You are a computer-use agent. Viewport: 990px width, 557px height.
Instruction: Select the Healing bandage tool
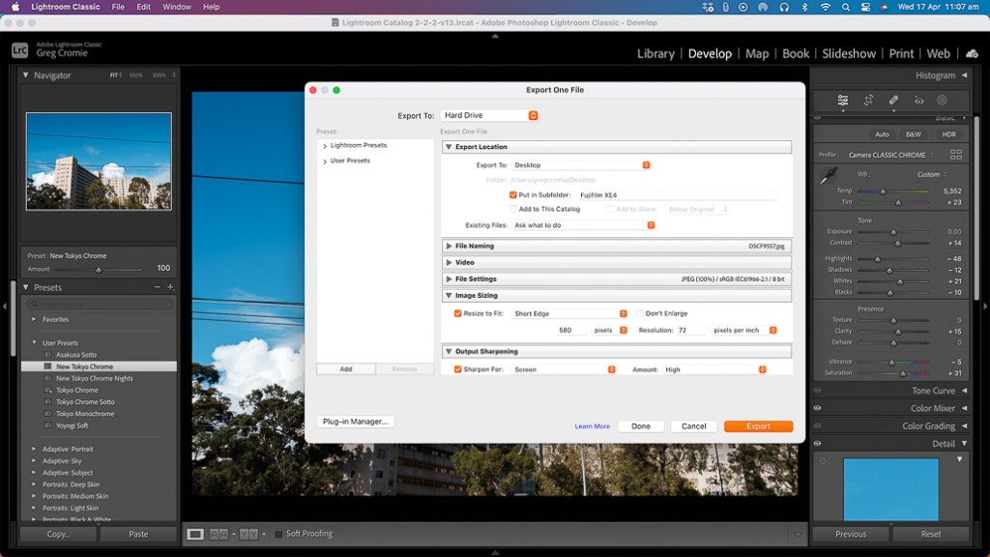pos(893,100)
